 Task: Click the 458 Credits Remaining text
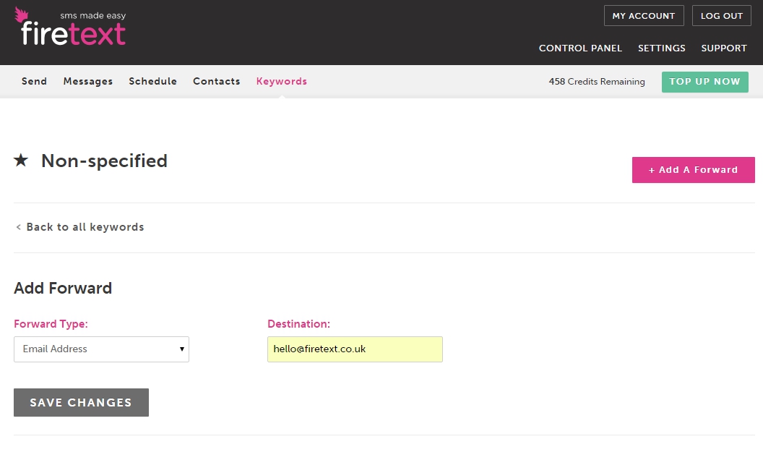[596, 82]
